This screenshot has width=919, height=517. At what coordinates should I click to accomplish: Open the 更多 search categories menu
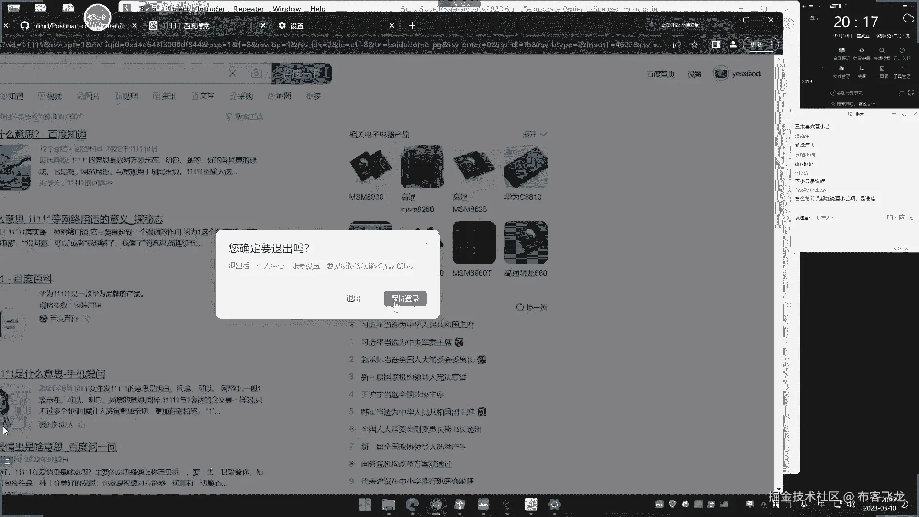click(x=313, y=96)
